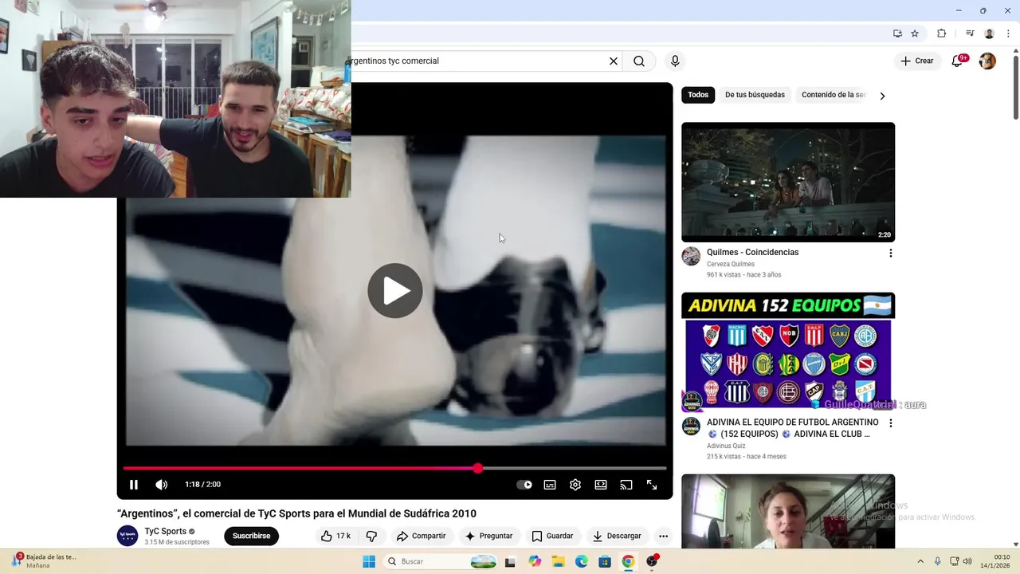The width and height of the screenshot is (1020, 574).
Task: Open the Adivina 152 Equipos thumbnail
Action: click(x=788, y=352)
